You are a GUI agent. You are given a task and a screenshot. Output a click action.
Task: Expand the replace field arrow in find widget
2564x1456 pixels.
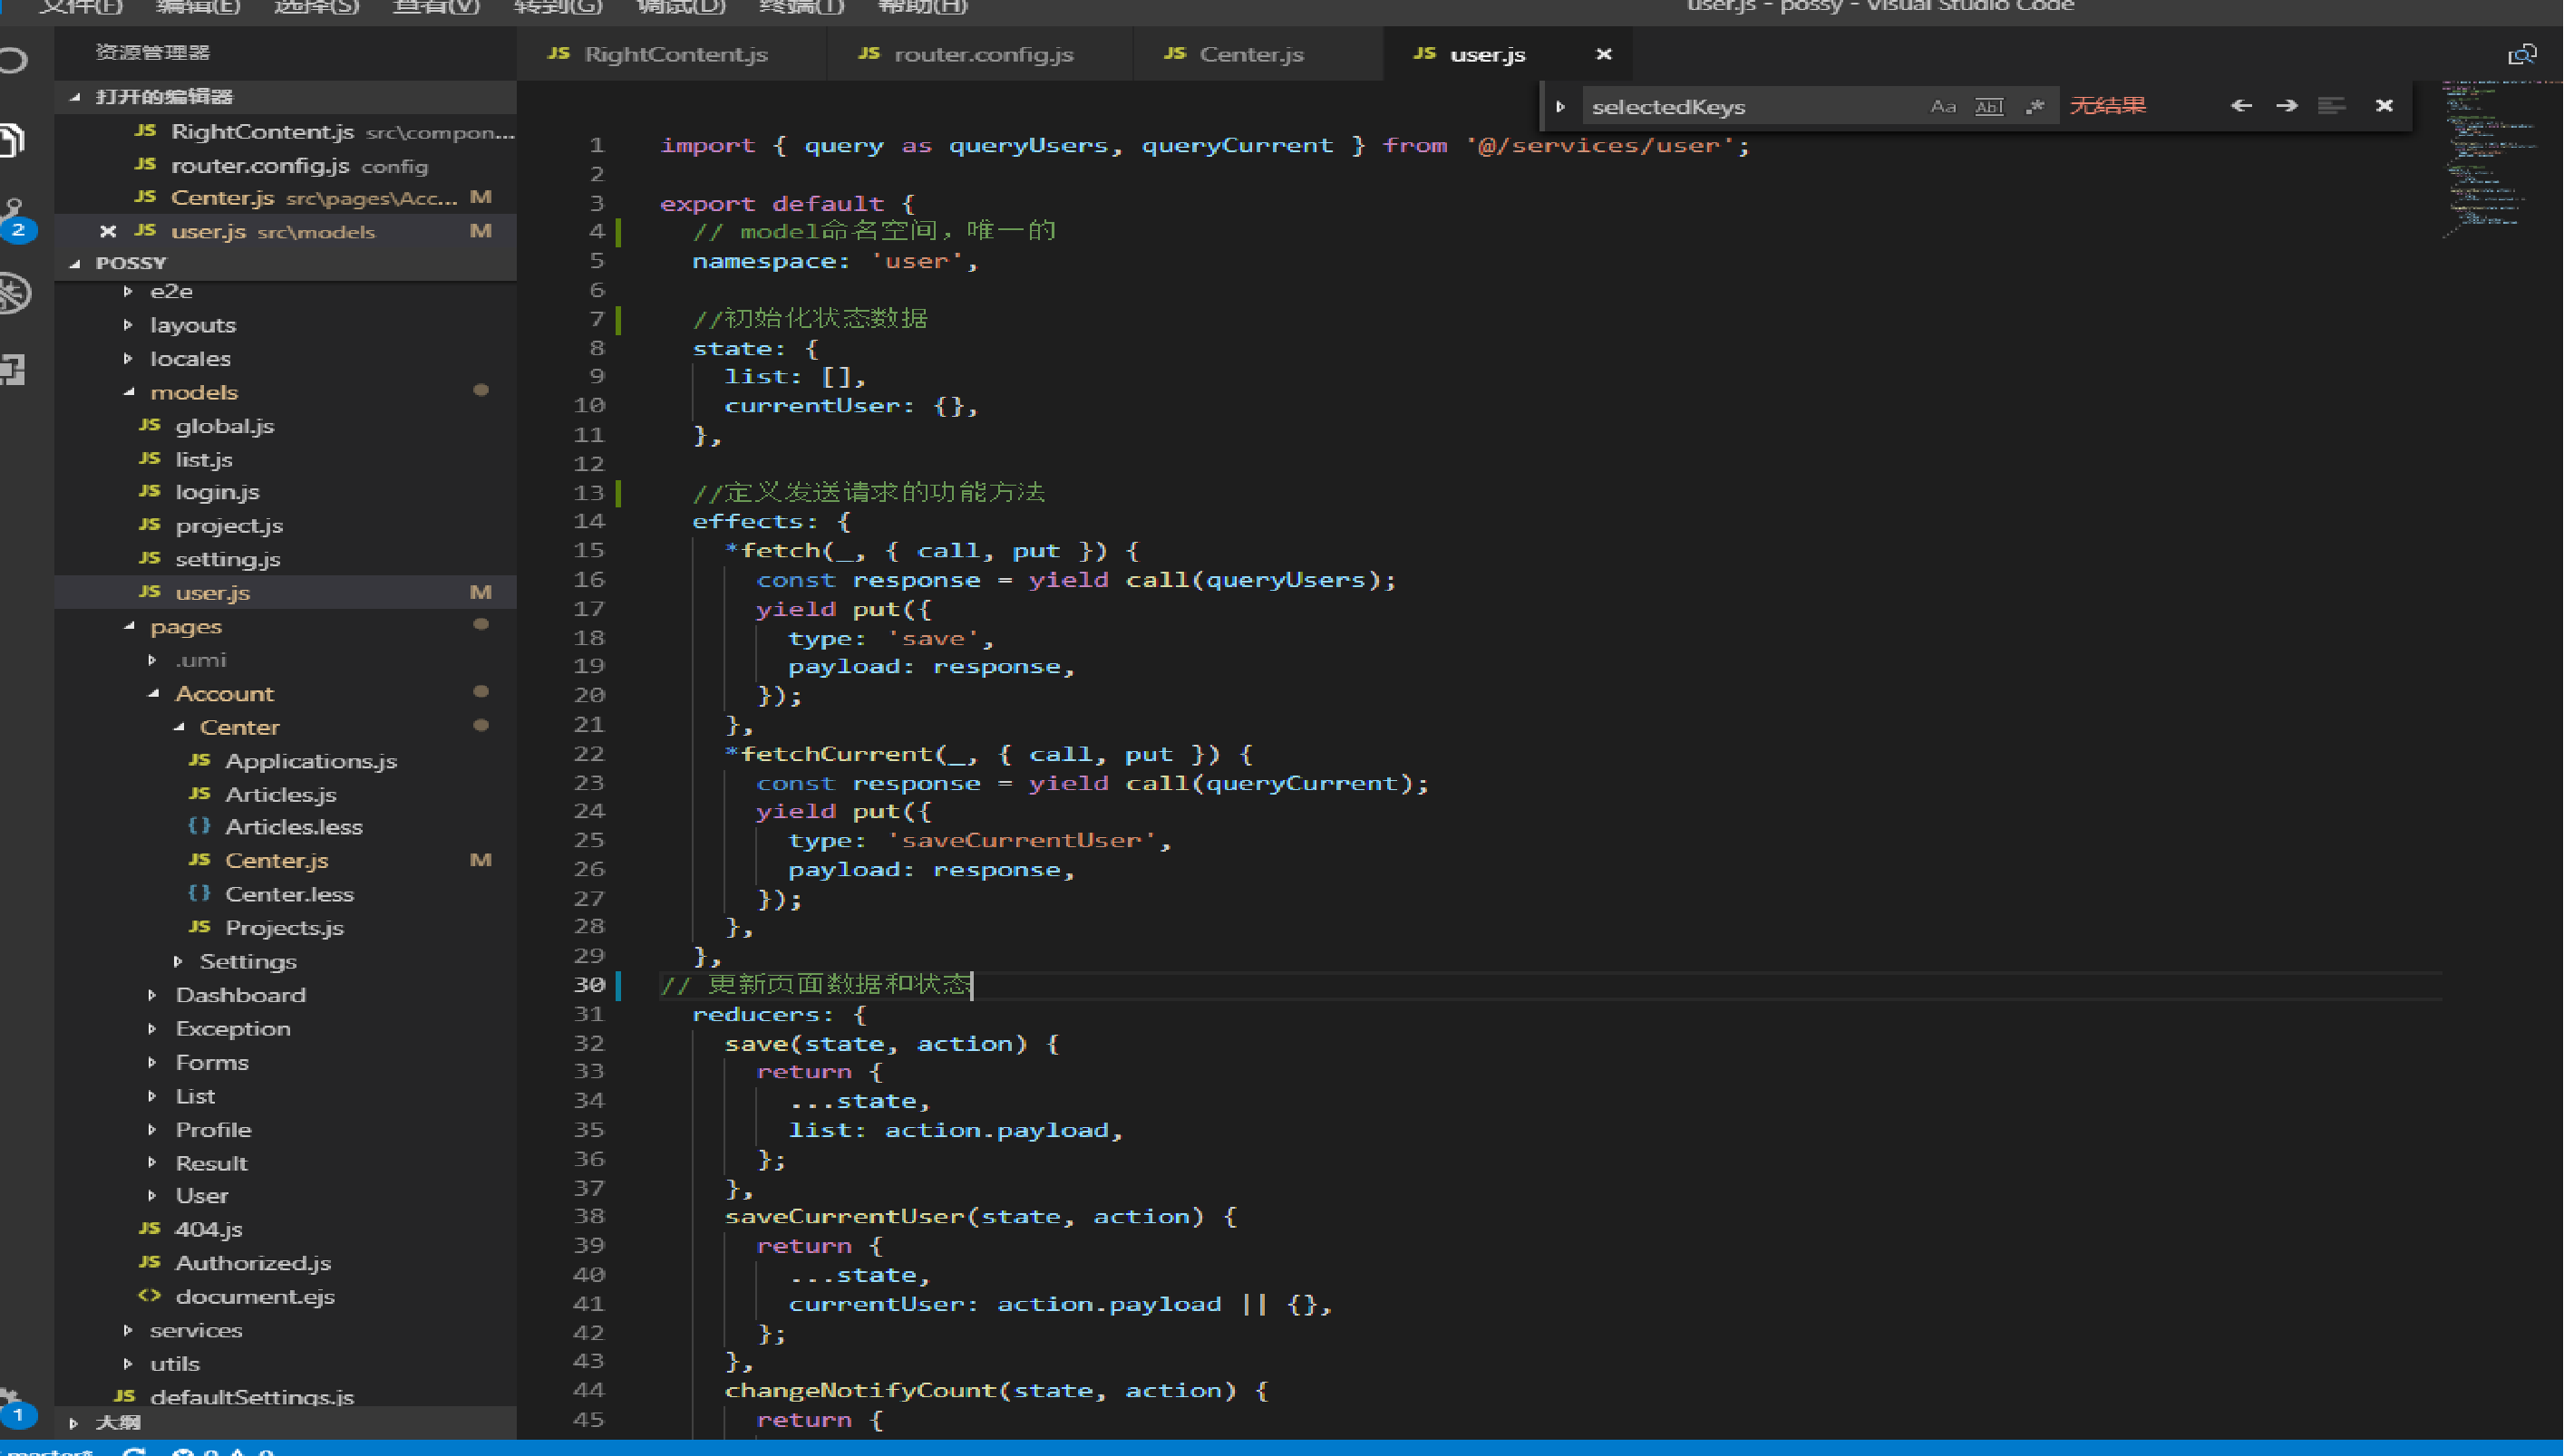1559,106
